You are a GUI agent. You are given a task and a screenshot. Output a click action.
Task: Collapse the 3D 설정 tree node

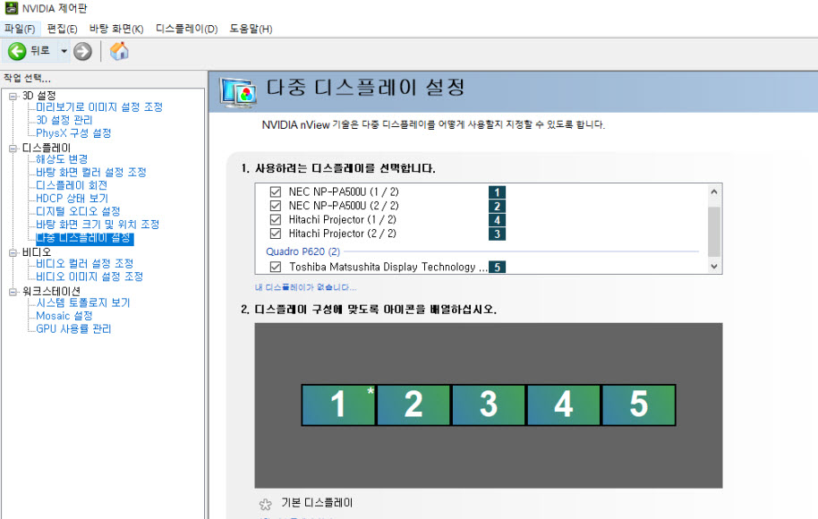click(13, 96)
